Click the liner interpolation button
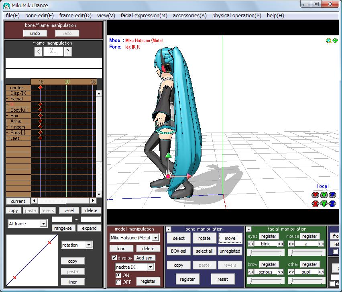The height and width of the screenshot is (292, 342). click(73, 282)
